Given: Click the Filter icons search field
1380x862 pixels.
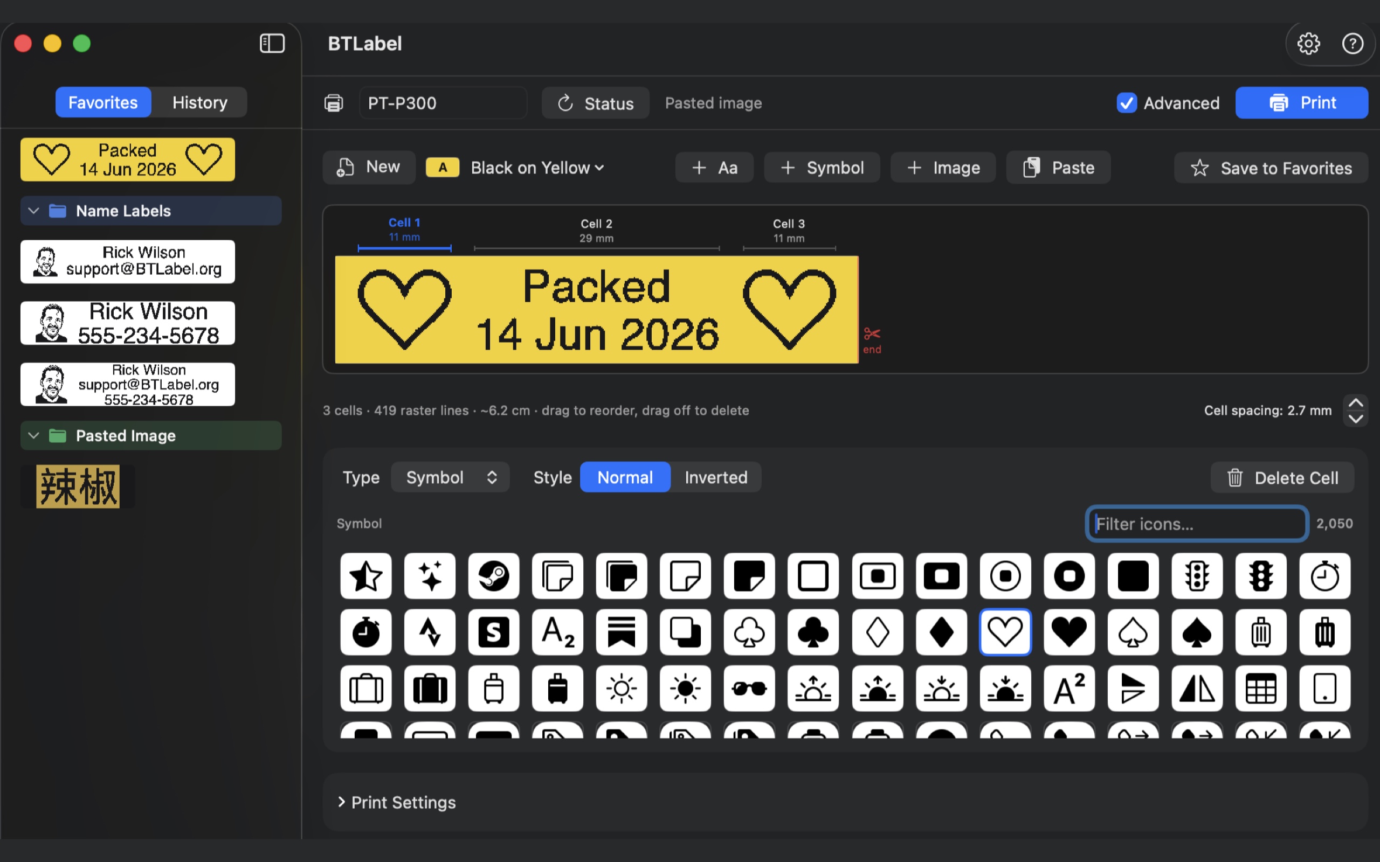Looking at the screenshot, I should click(x=1197, y=523).
